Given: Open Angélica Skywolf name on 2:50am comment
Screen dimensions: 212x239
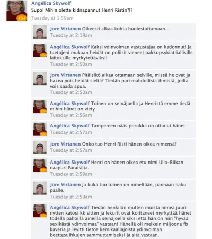Looking at the screenshot, I should click(70, 47).
